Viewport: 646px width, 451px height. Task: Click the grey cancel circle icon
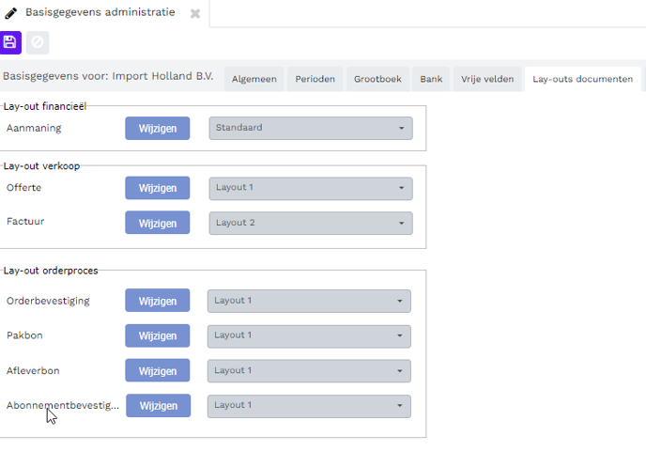coord(38,42)
